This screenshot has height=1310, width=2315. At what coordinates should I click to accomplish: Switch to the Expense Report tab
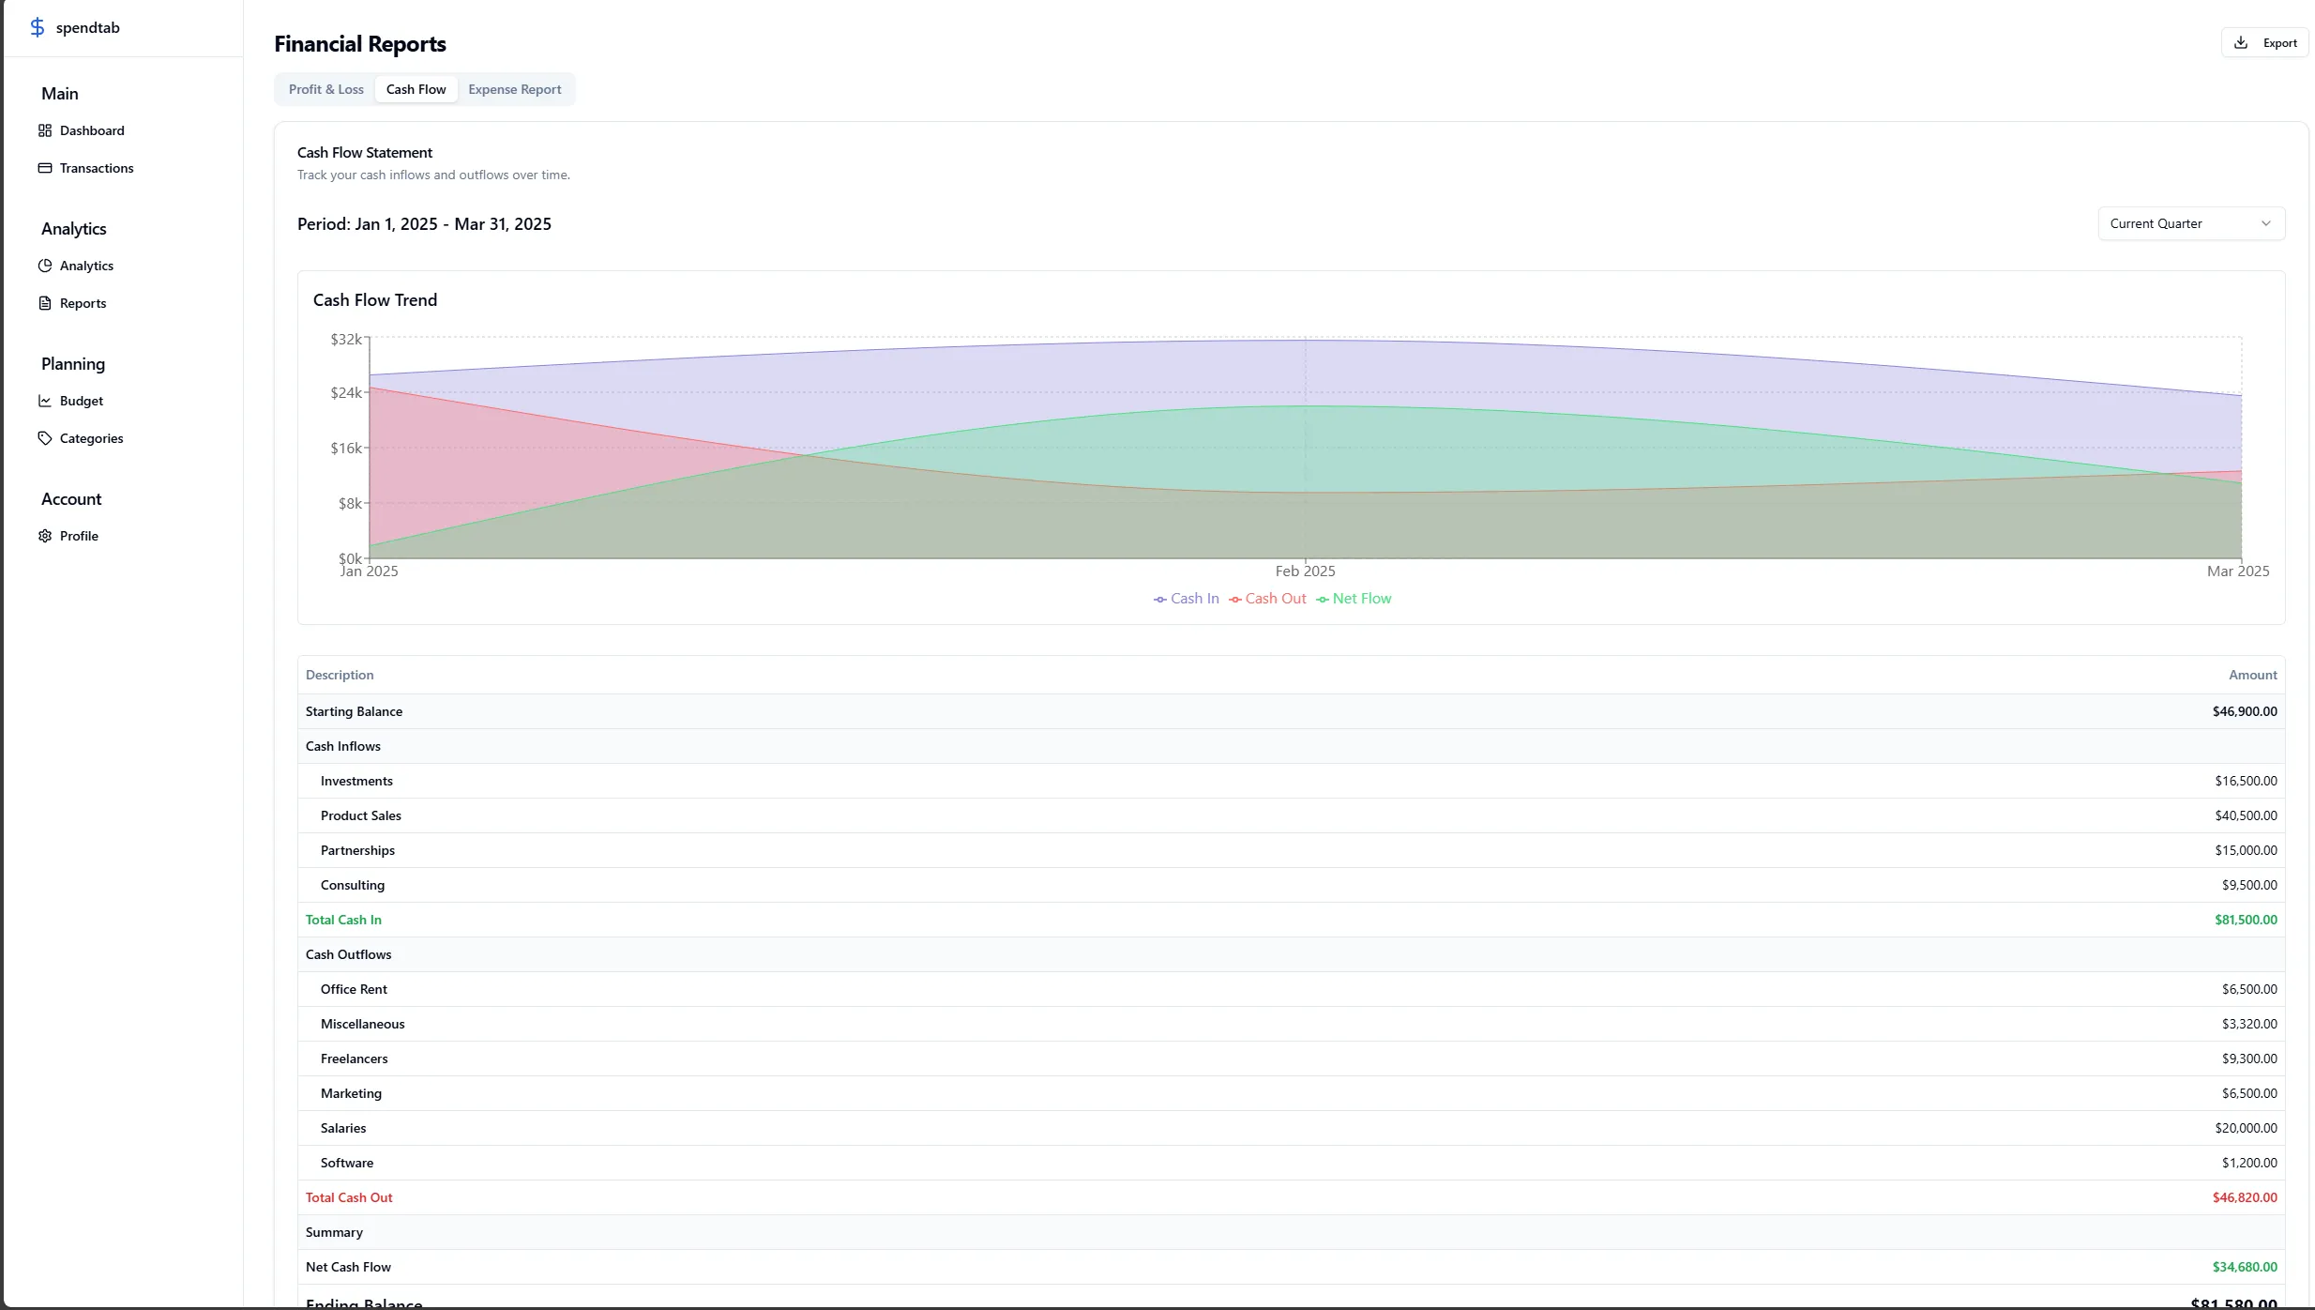tap(514, 89)
